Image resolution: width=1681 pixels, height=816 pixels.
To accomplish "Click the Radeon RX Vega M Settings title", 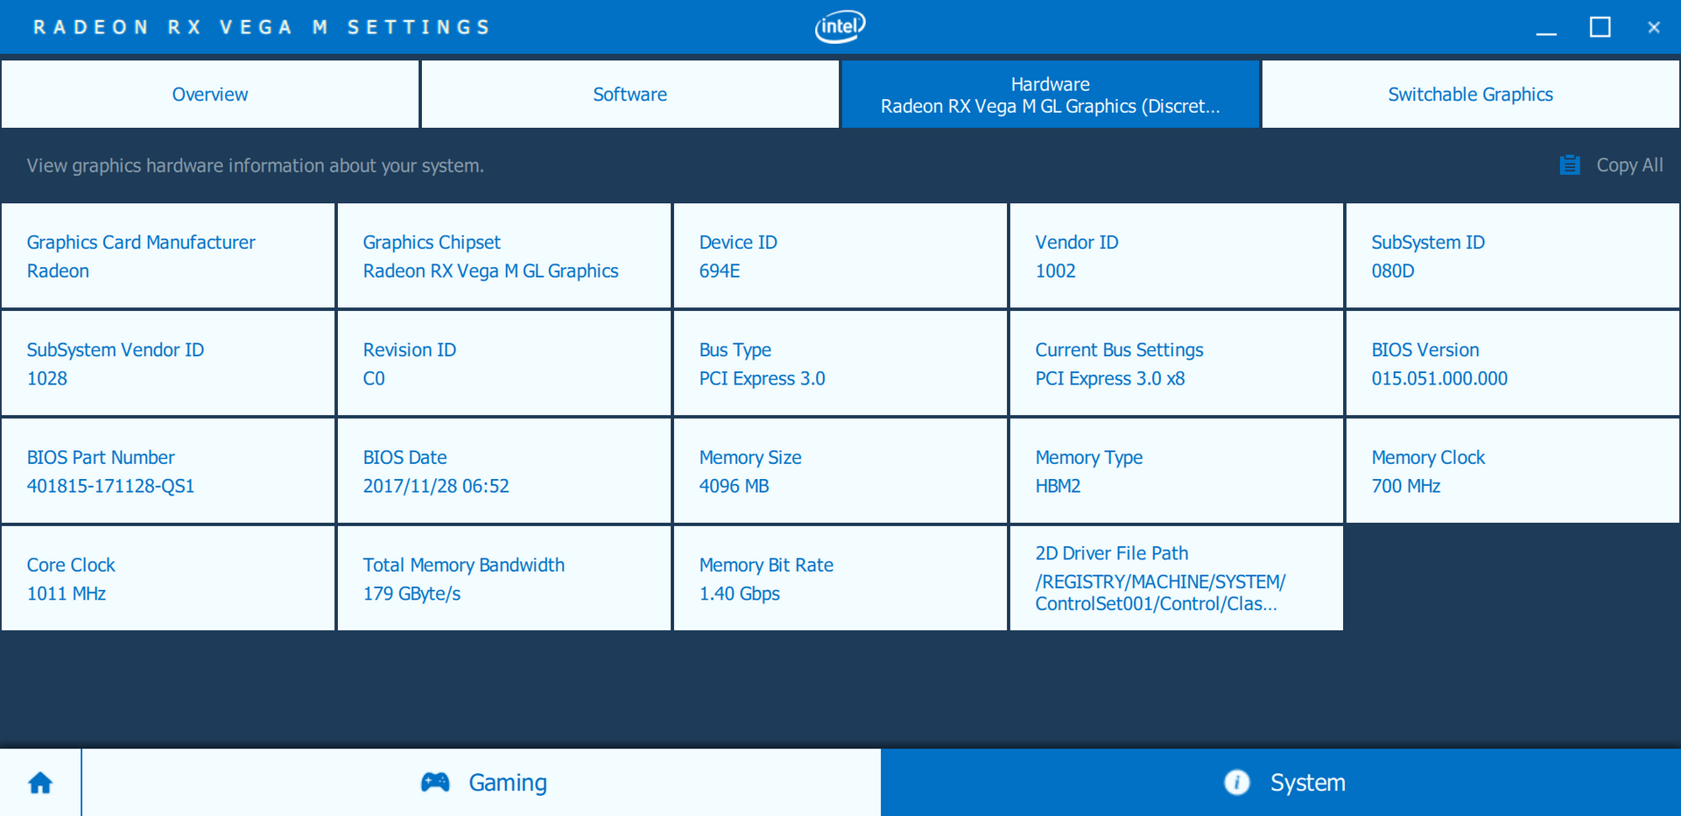I will point(262,27).
